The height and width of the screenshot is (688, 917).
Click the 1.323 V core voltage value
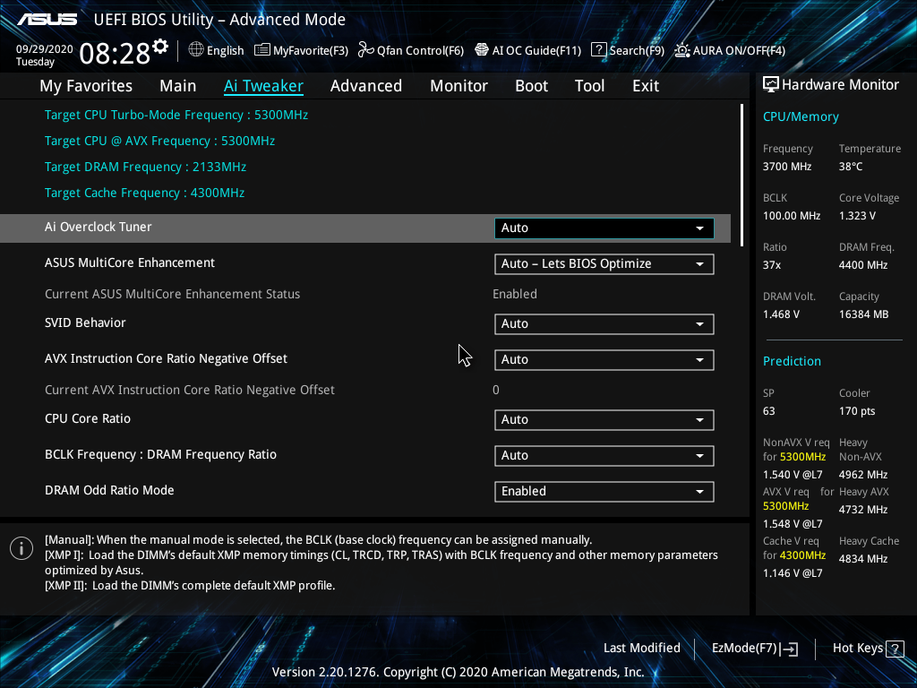coord(857,216)
